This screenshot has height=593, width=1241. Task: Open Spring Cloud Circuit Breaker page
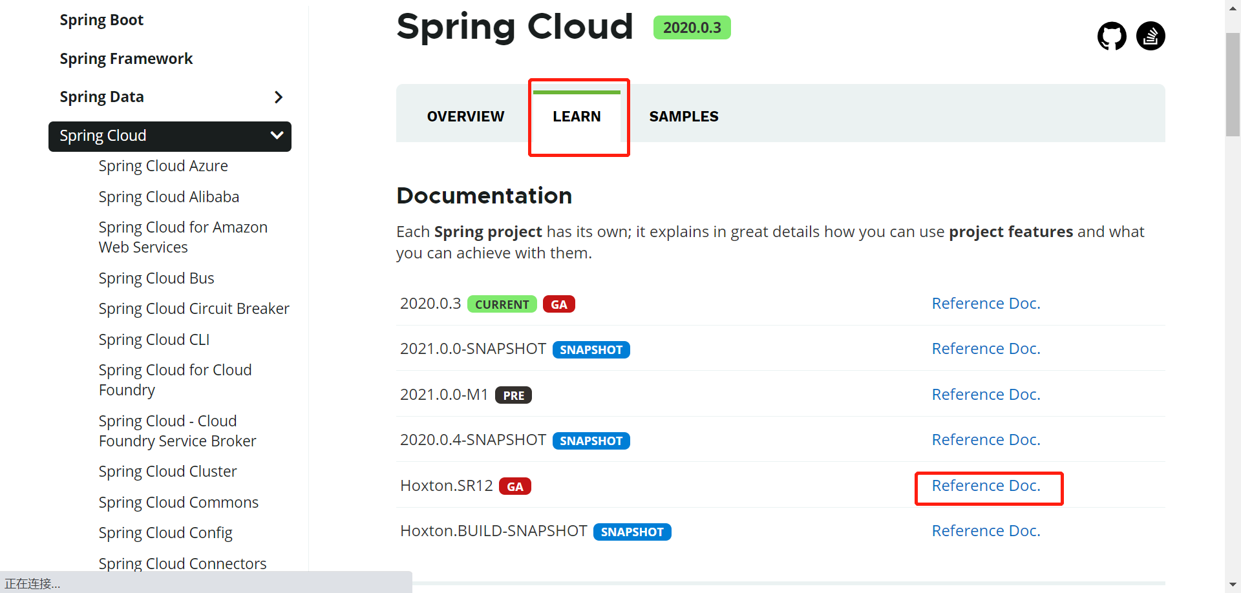pyautogui.click(x=194, y=309)
